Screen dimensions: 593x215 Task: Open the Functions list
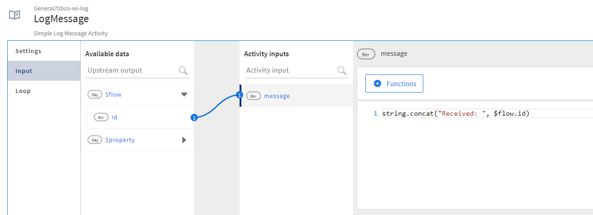[x=394, y=83]
